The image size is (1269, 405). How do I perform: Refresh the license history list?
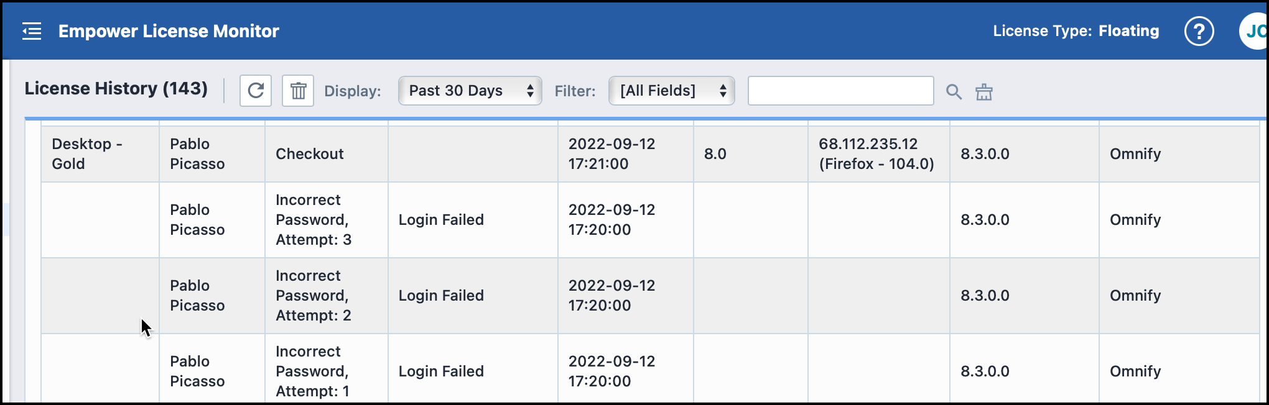(255, 90)
